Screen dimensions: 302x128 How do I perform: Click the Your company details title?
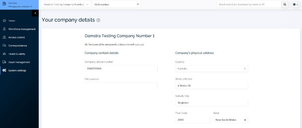point(68,20)
